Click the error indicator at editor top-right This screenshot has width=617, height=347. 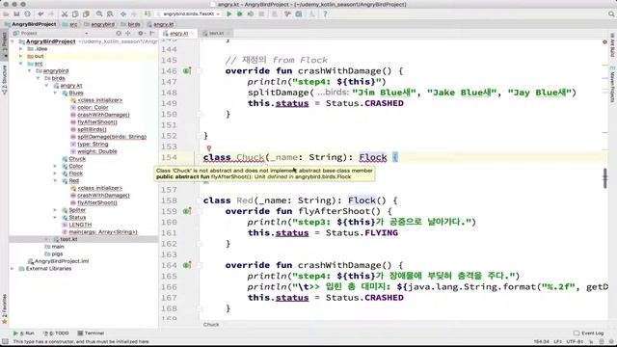(604, 41)
